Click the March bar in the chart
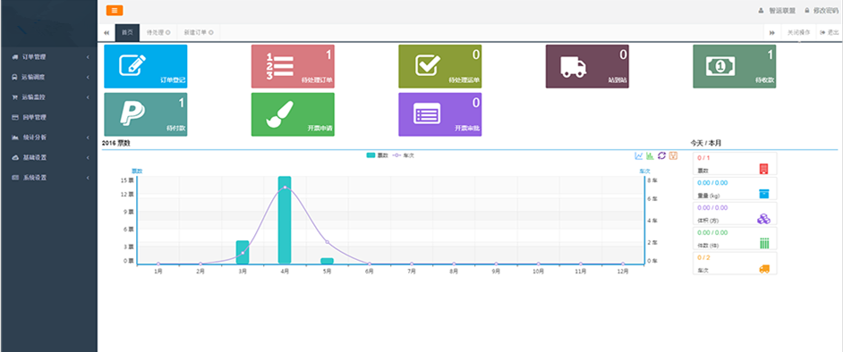The height and width of the screenshot is (352, 843). coord(243,252)
